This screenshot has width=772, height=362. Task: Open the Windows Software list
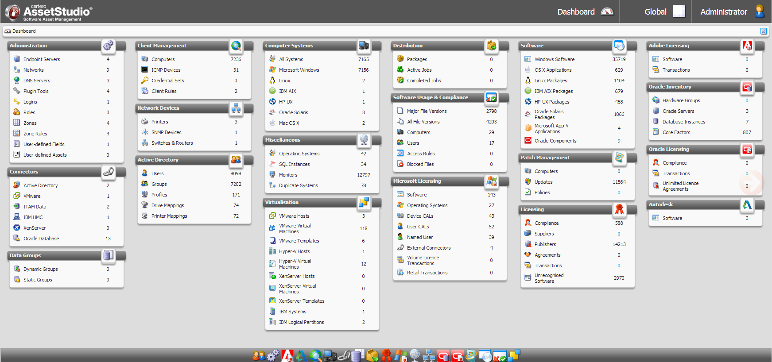pyautogui.click(x=554, y=59)
